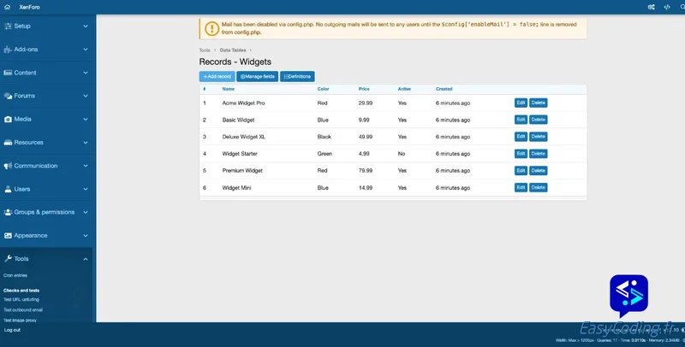Click the home icon beside XenForo
This screenshot has height=347, width=685.
(8, 7)
